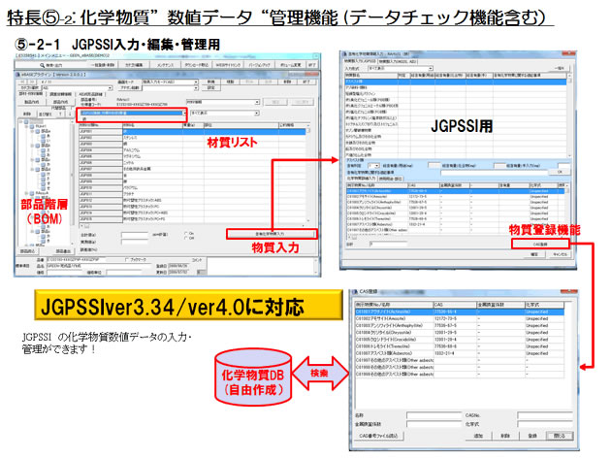Click the カテゴリ編集 button in main menu

(x=134, y=65)
